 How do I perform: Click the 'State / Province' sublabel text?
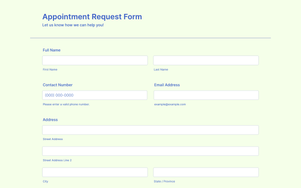[164, 181]
